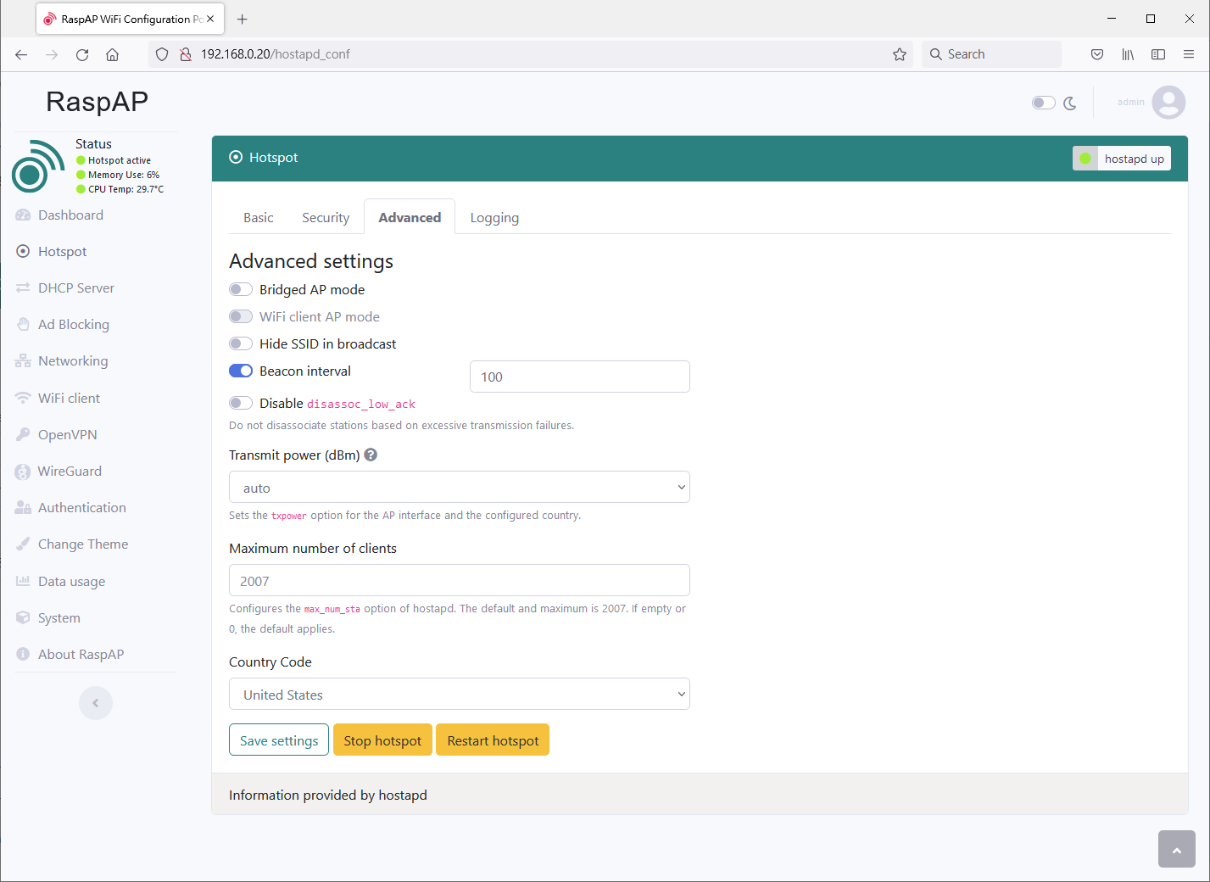Open the DHCP Server page link

point(76,288)
